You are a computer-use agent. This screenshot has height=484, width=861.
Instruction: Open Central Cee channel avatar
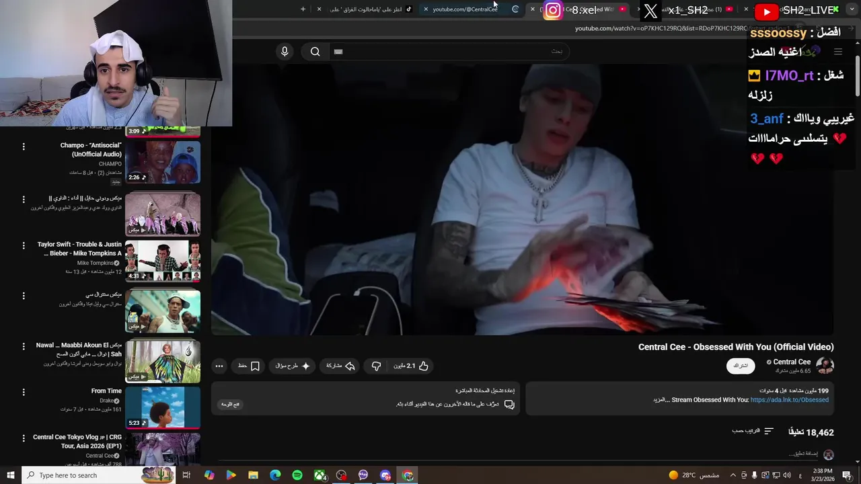click(825, 366)
